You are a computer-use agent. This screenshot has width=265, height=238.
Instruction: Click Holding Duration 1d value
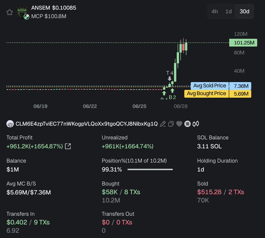201,169
